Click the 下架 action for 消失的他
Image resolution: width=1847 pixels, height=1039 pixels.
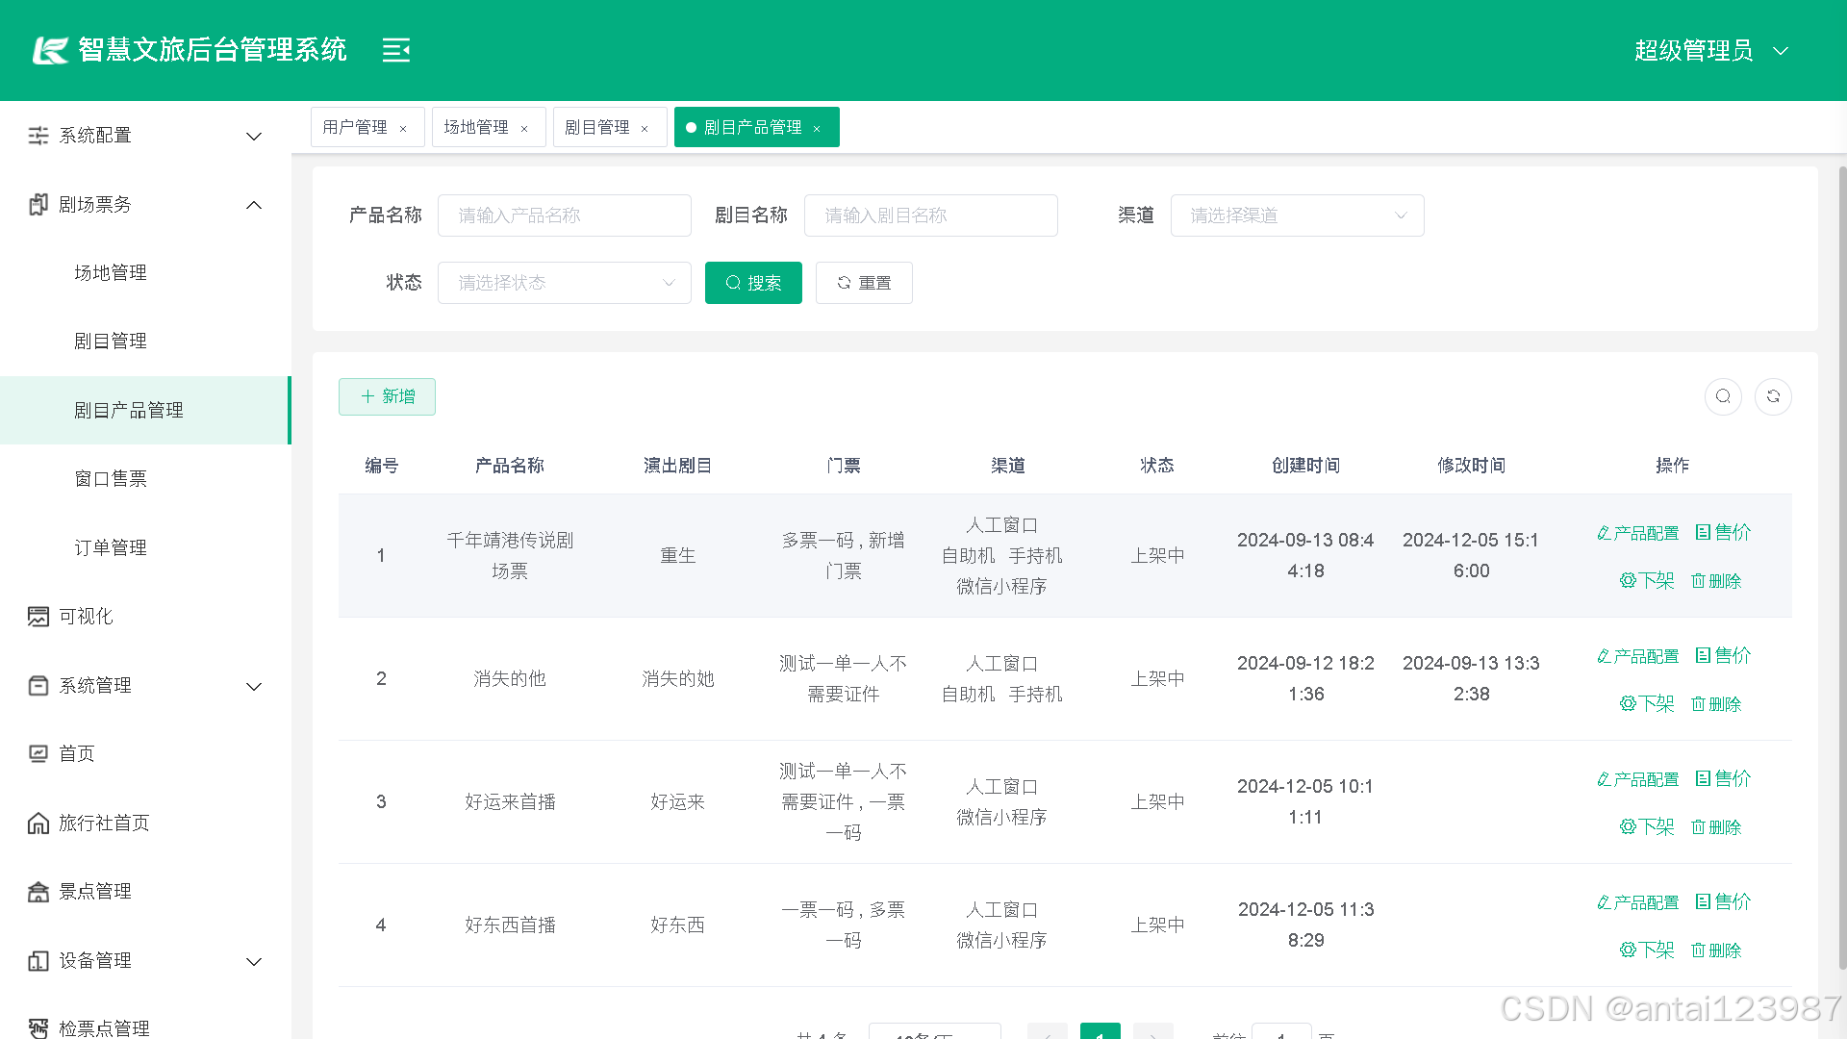pyautogui.click(x=1646, y=703)
